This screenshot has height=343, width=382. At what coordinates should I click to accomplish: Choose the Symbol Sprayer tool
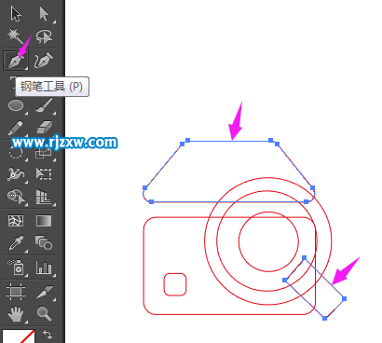click(x=16, y=268)
